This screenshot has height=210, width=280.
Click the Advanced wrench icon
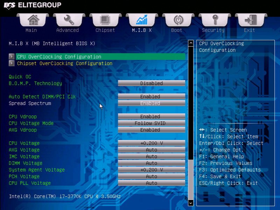(x=68, y=20)
